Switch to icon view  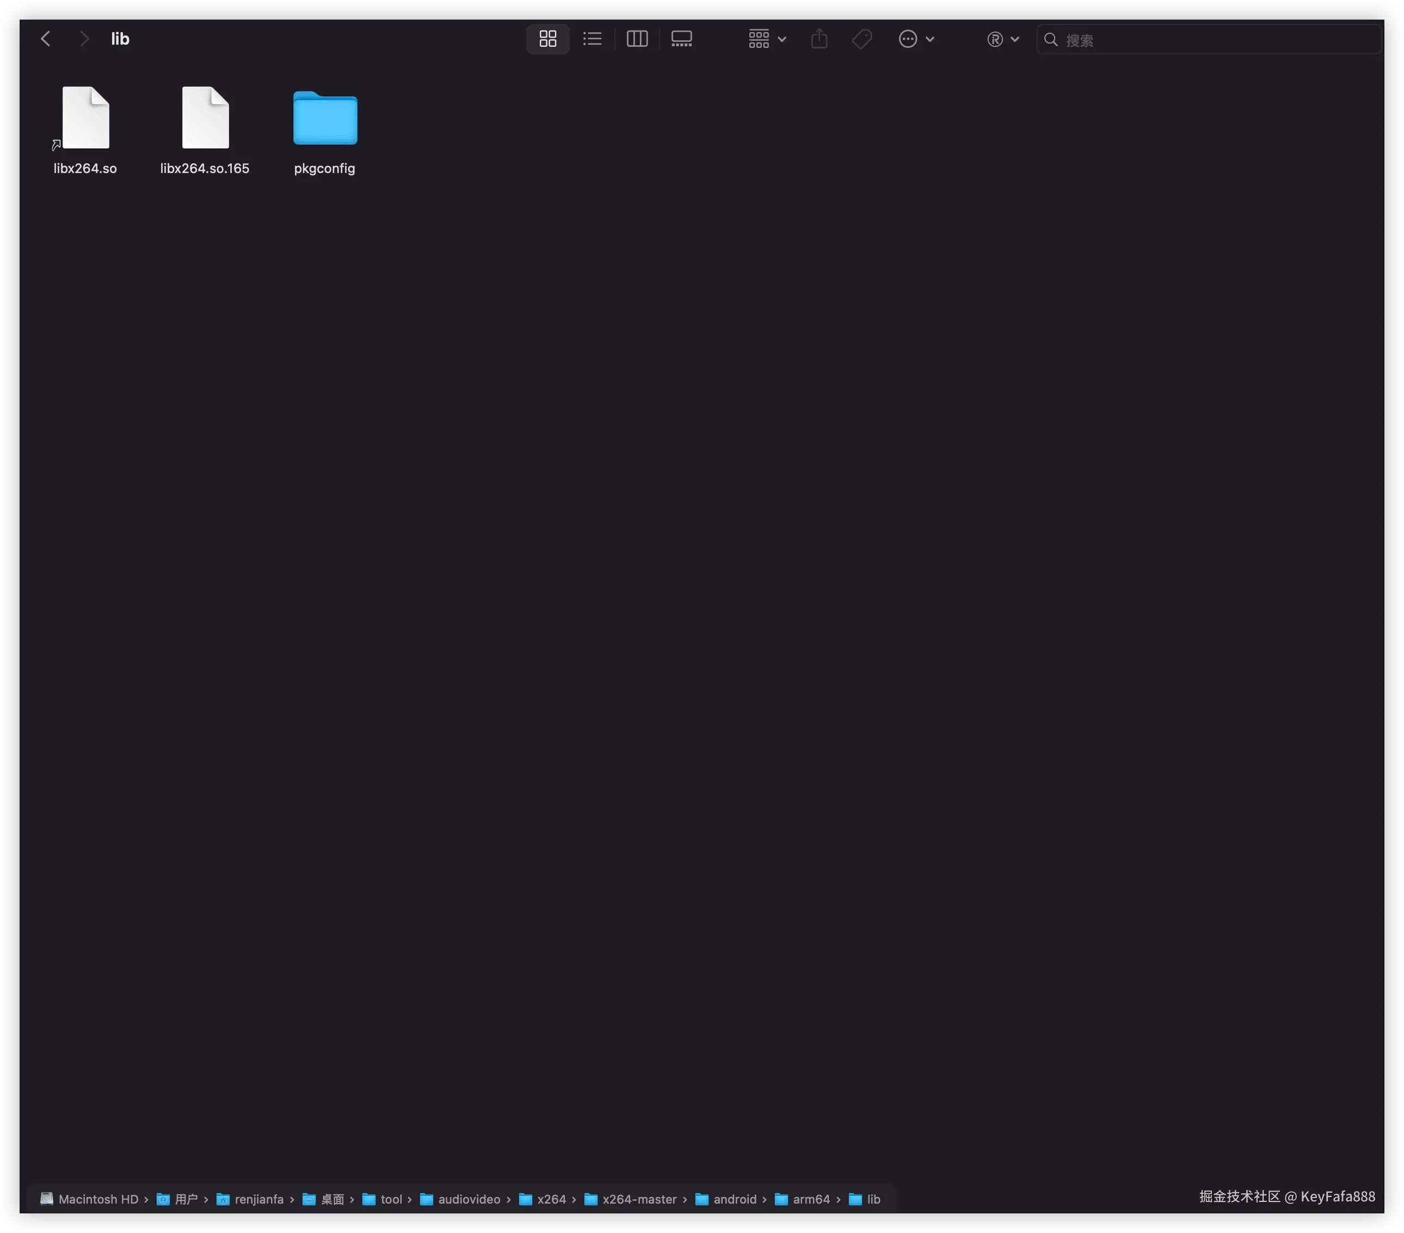(x=547, y=39)
